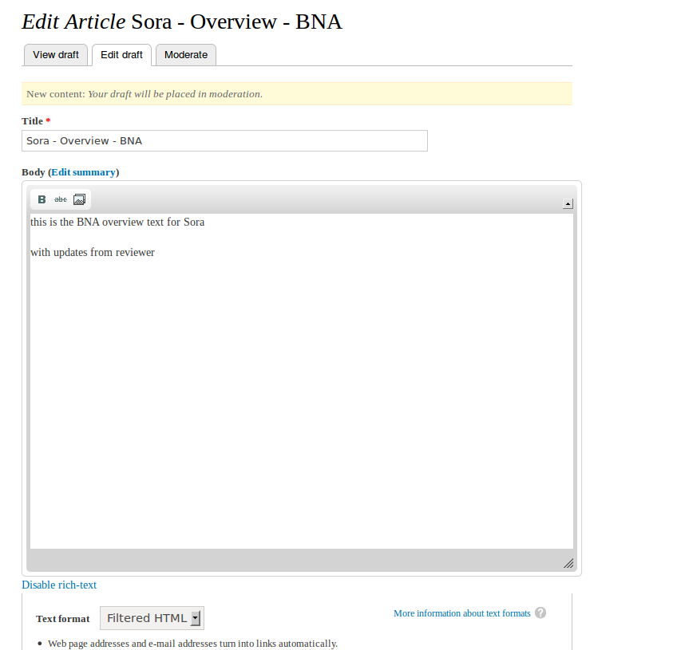
Task: Click the arrow on the text format selector
Action: click(x=196, y=617)
